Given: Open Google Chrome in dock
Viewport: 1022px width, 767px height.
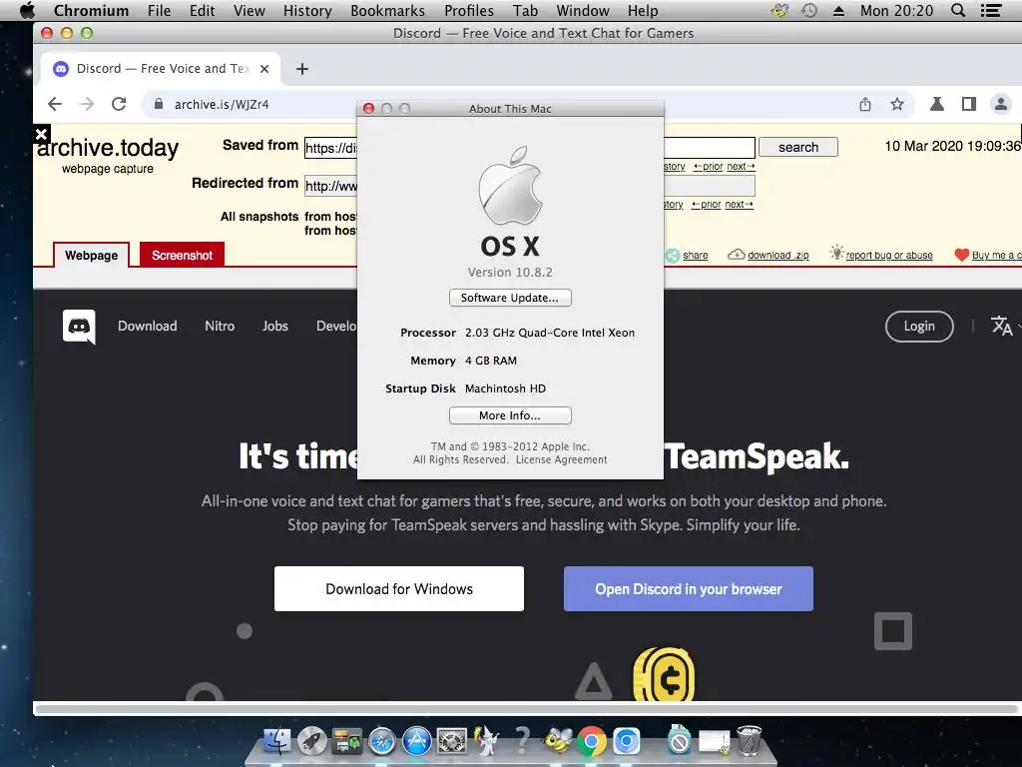Looking at the screenshot, I should (x=591, y=742).
